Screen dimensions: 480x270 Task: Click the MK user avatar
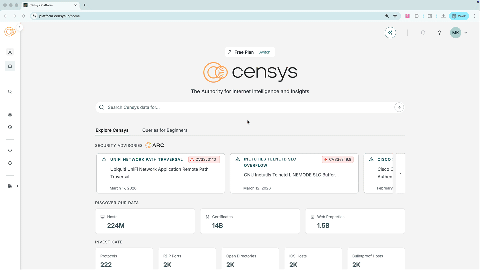tap(456, 33)
